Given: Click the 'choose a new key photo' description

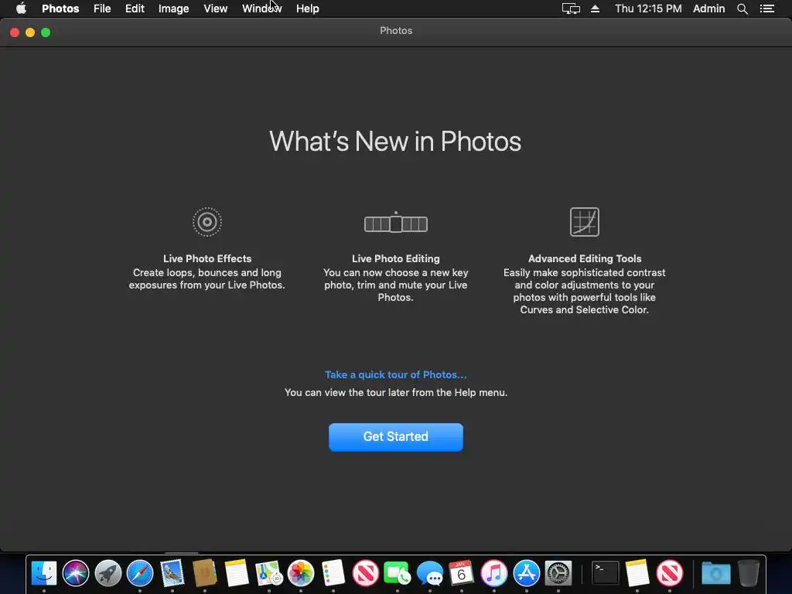Looking at the screenshot, I should tap(395, 285).
